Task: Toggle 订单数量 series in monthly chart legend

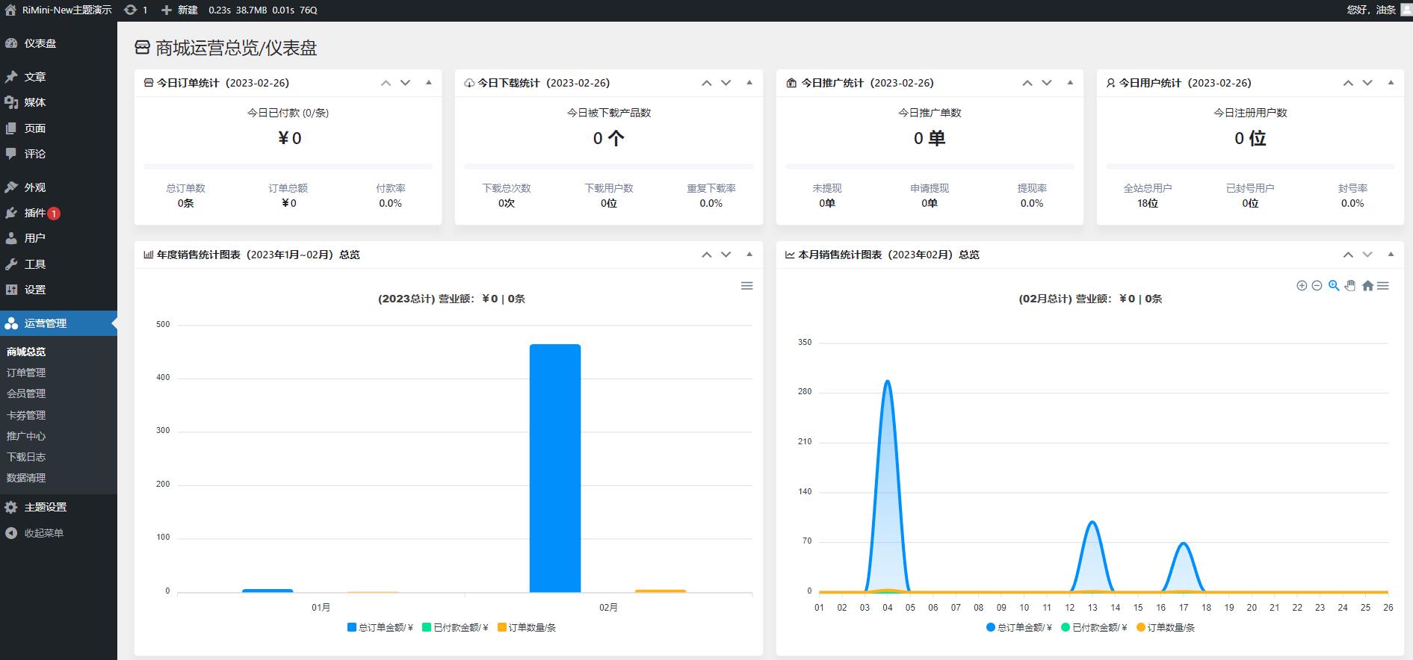Action: (1166, 628)
